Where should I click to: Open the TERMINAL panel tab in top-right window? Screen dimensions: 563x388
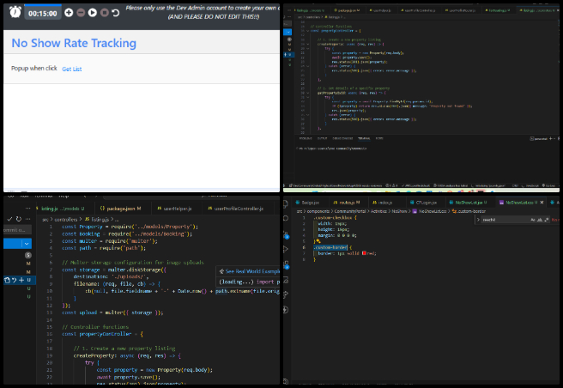click(x=364, y=138)
